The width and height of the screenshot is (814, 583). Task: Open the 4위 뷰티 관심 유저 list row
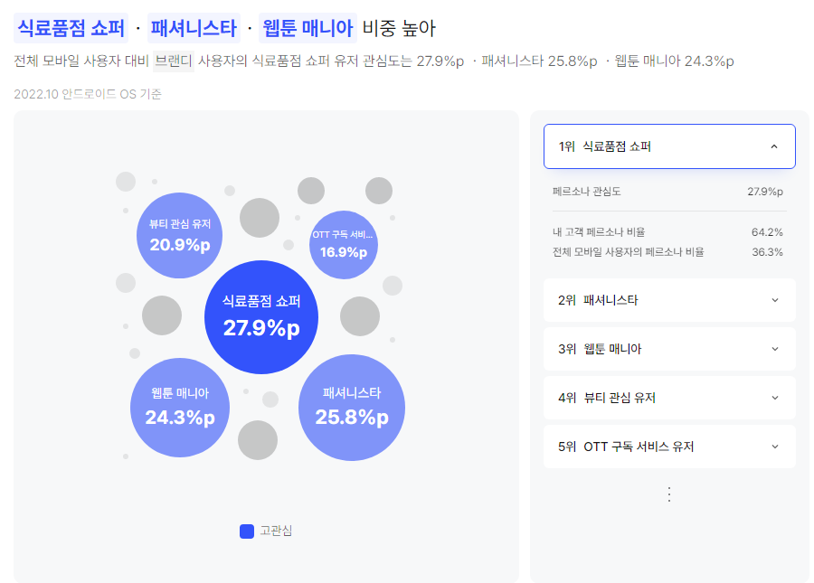[x=669, y=398]
